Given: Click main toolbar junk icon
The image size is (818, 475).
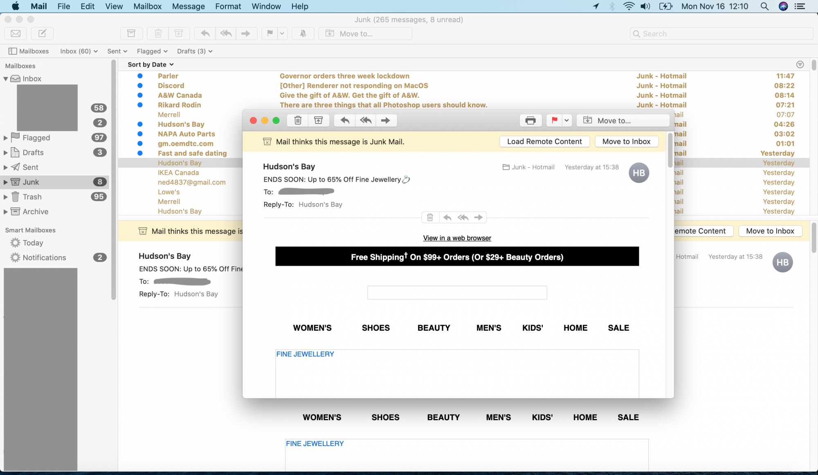Looking at the screenshot, I should click(179, 34).
